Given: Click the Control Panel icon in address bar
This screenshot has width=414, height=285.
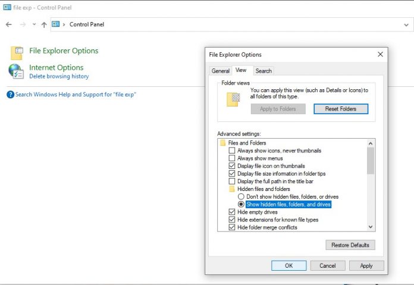Looking at the screenshot, I should pos(55,24).
